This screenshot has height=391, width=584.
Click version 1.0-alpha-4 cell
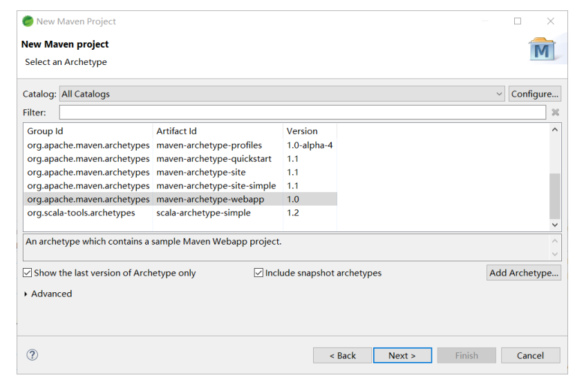(x=310, y=145)
